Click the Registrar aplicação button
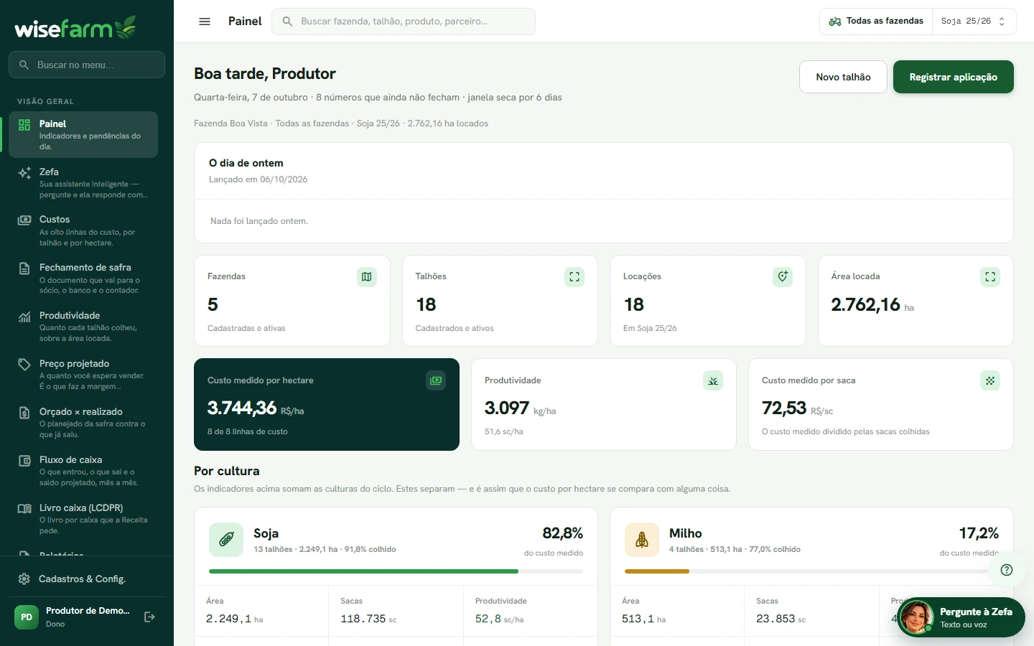1034x646 pixels. 954,77
